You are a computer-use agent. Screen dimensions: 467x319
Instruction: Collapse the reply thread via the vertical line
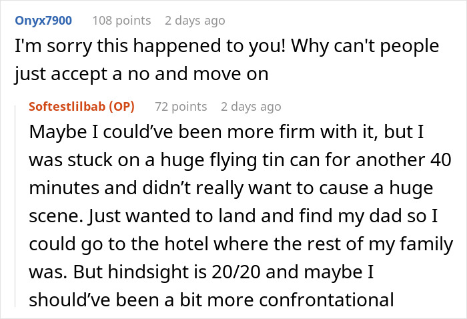coord(15,206)
